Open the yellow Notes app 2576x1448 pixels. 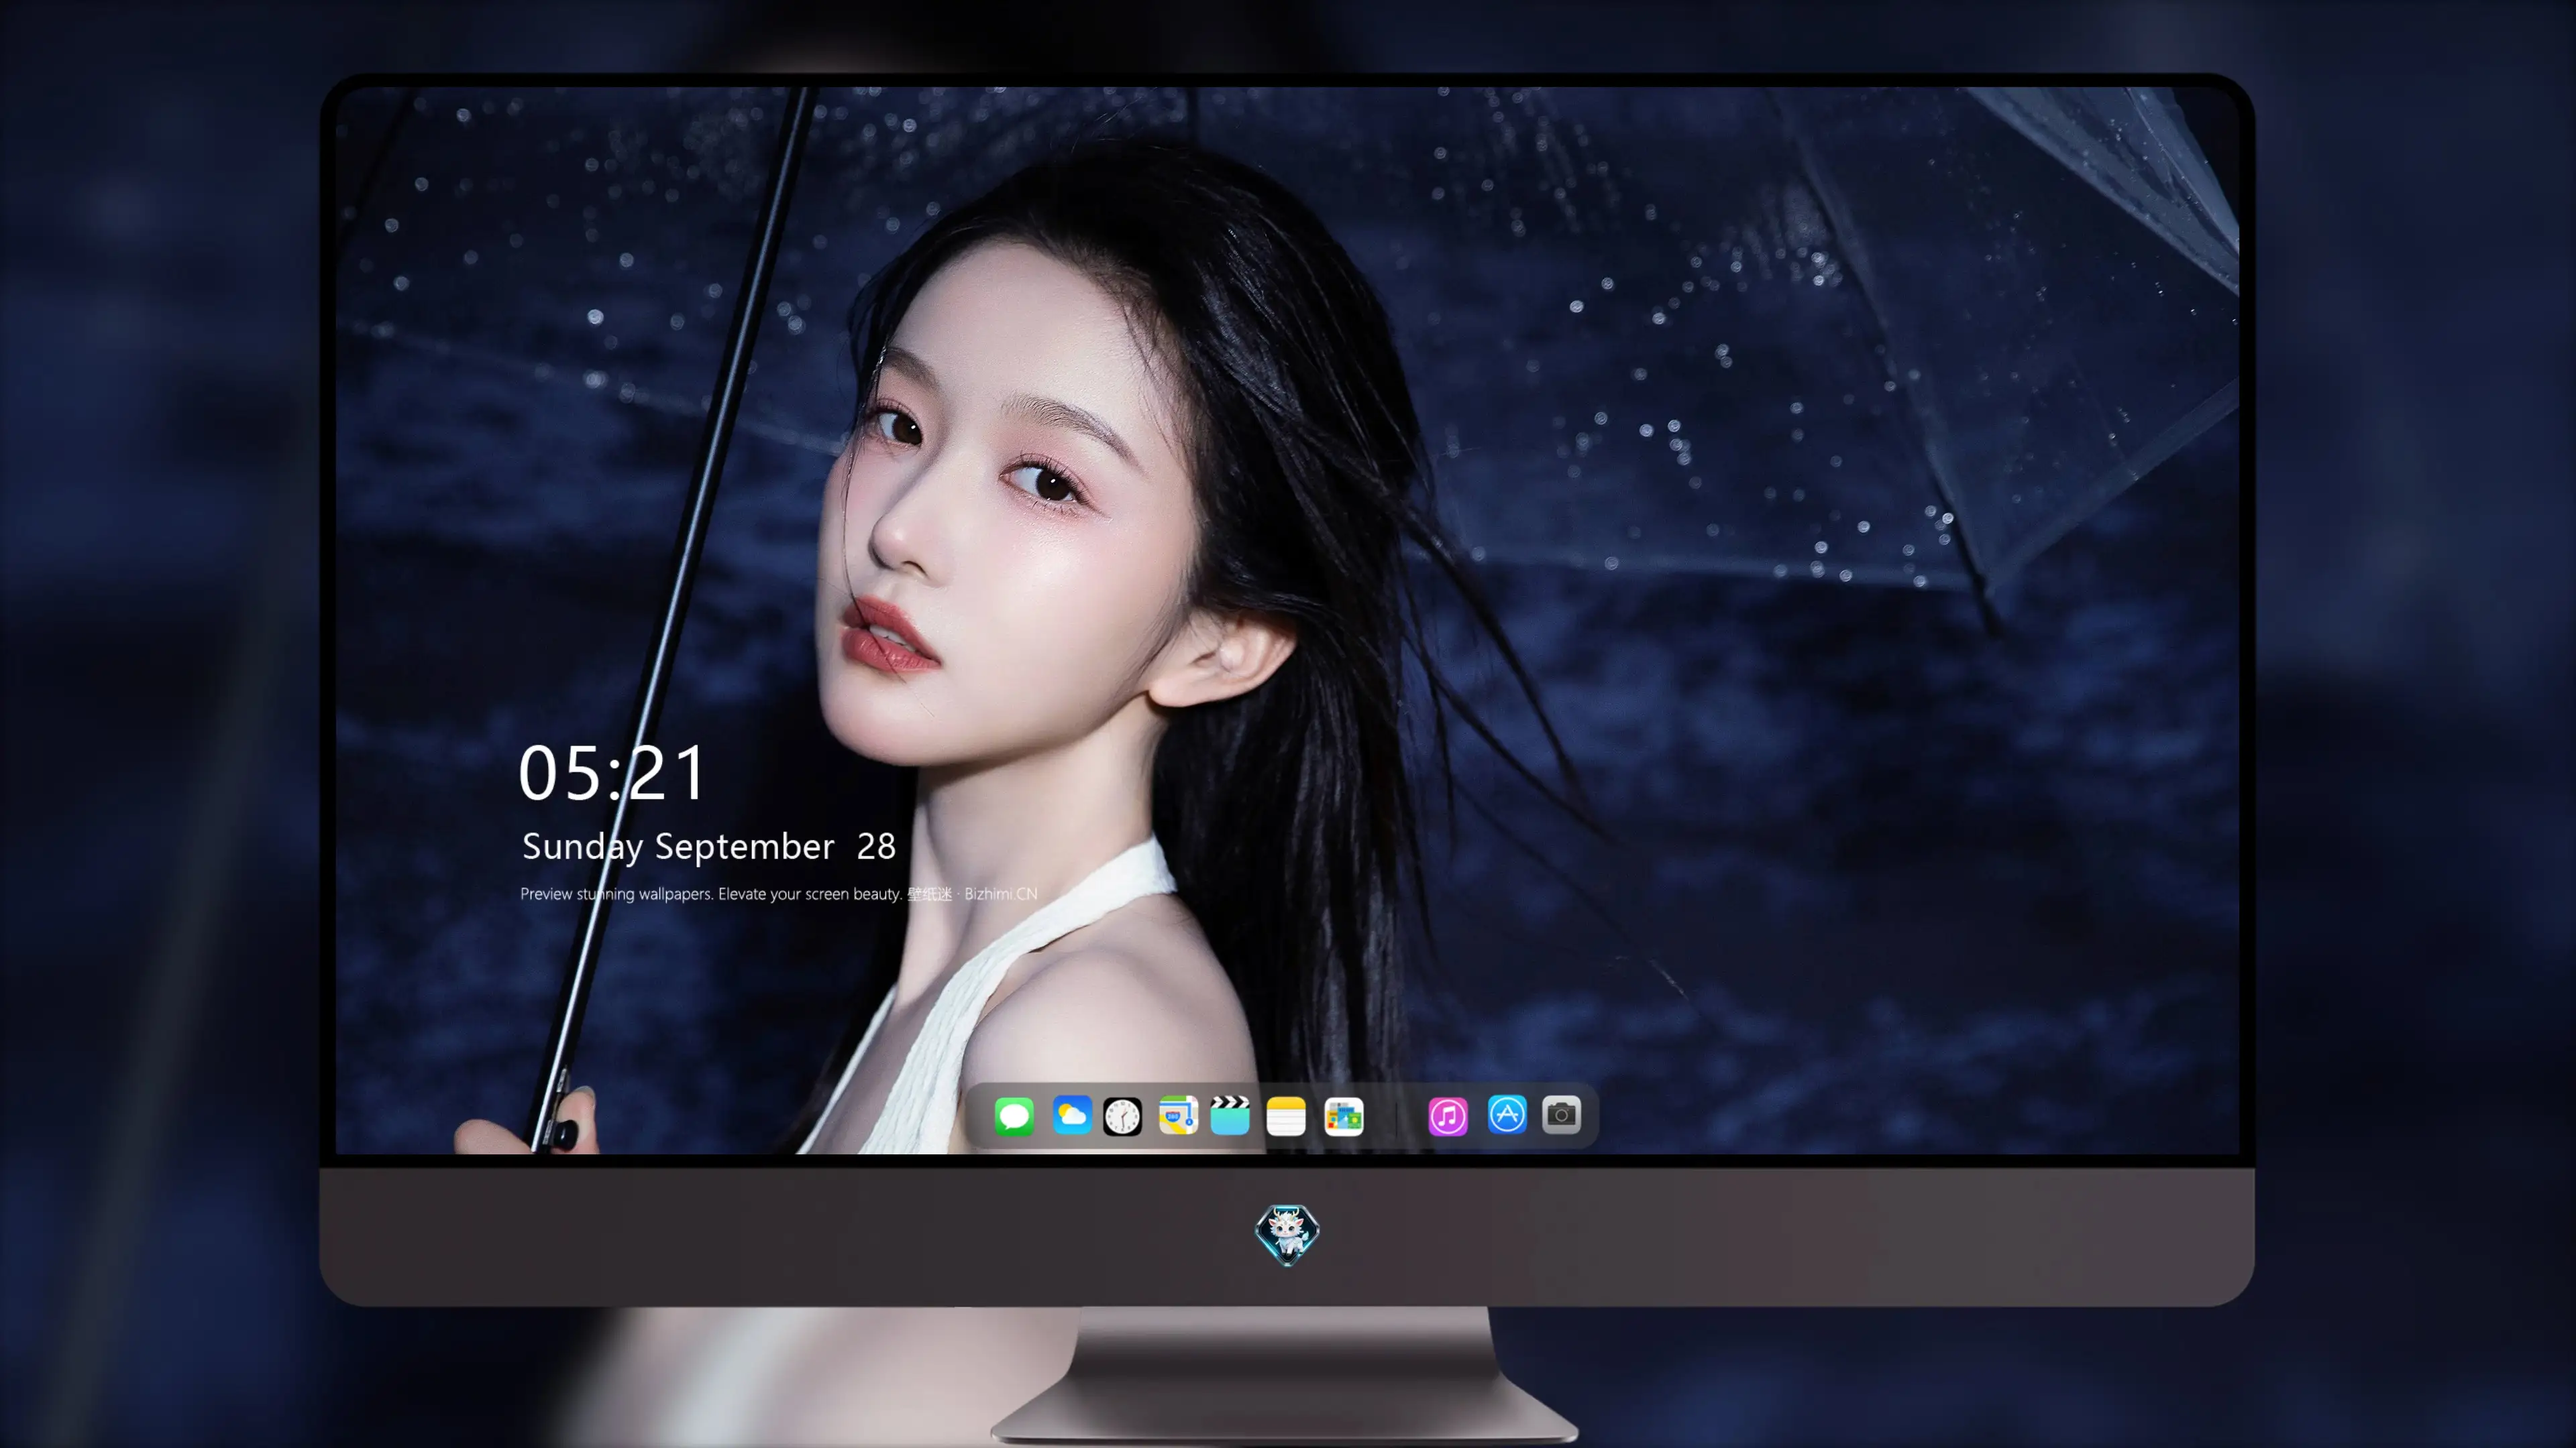[x=1286, y=1115]
